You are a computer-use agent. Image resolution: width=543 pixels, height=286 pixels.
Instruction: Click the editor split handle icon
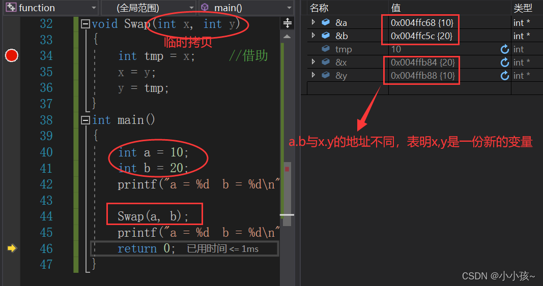click(288, 23)
